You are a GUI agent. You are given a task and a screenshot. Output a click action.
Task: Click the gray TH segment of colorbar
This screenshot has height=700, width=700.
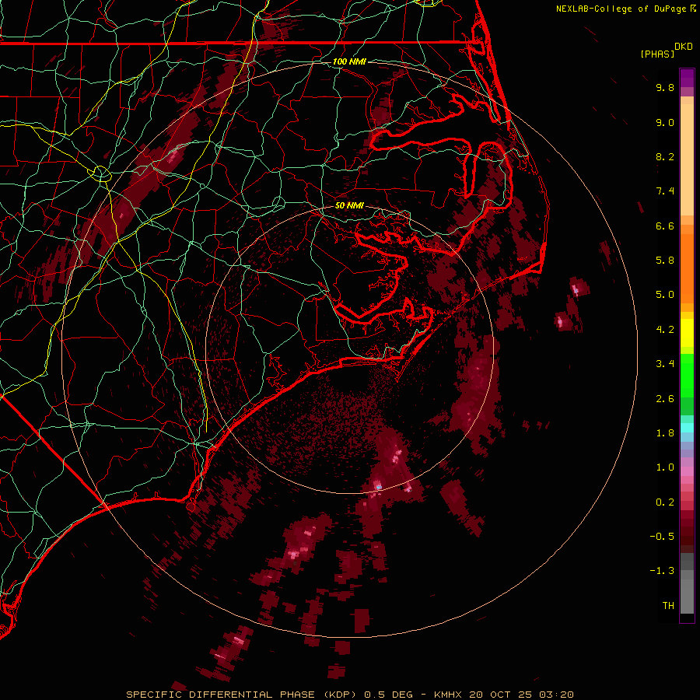(x=687, y=596)
